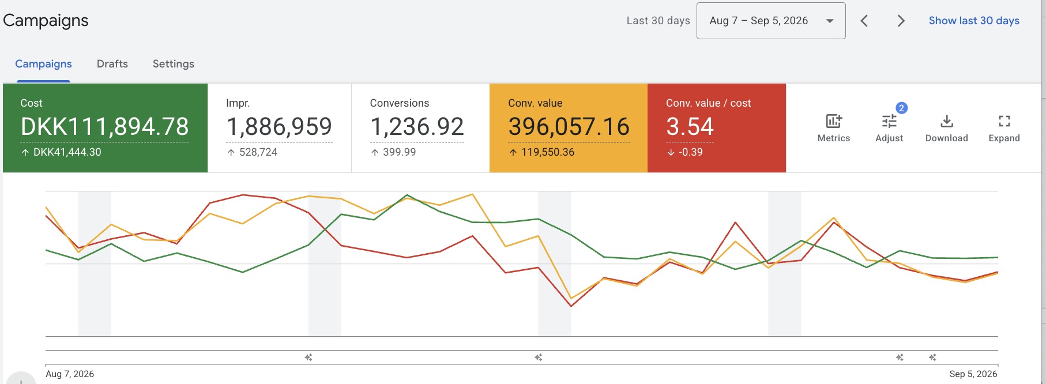This screenshot has width=1046, height=384.
Task: Switch to the Campaigns tab
Action: click(43, 64)
